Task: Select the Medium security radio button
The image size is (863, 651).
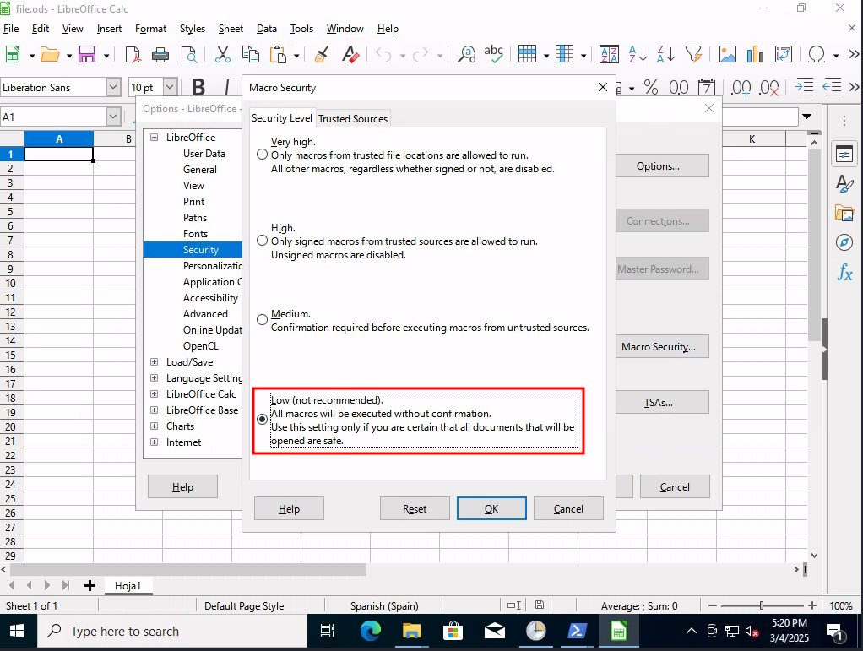Action: point(262,320)
